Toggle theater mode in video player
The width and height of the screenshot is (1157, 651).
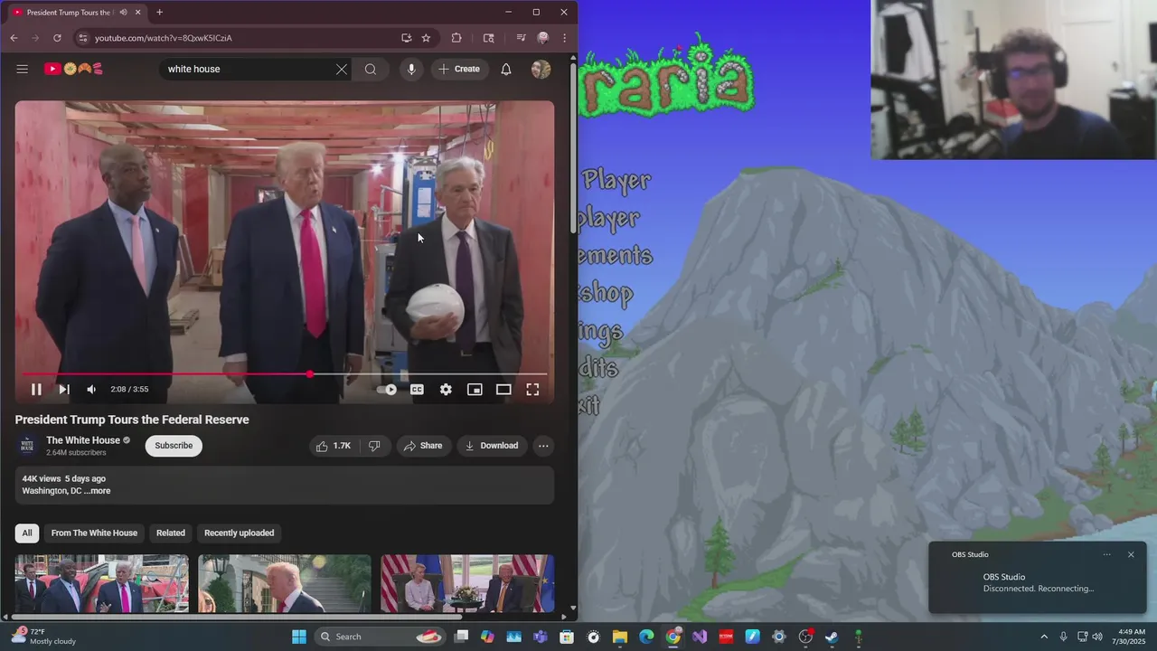(x=503, y=390)
